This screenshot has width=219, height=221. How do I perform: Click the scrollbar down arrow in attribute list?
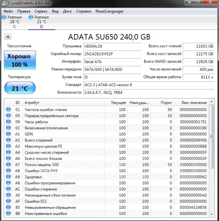pos(211,214)
